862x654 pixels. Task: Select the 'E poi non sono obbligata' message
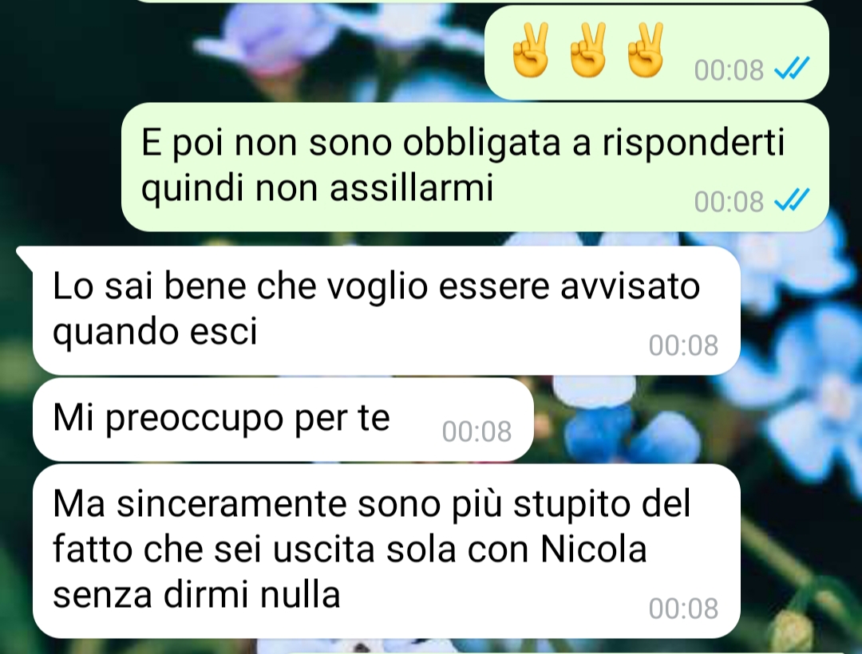tap(475, 167)
